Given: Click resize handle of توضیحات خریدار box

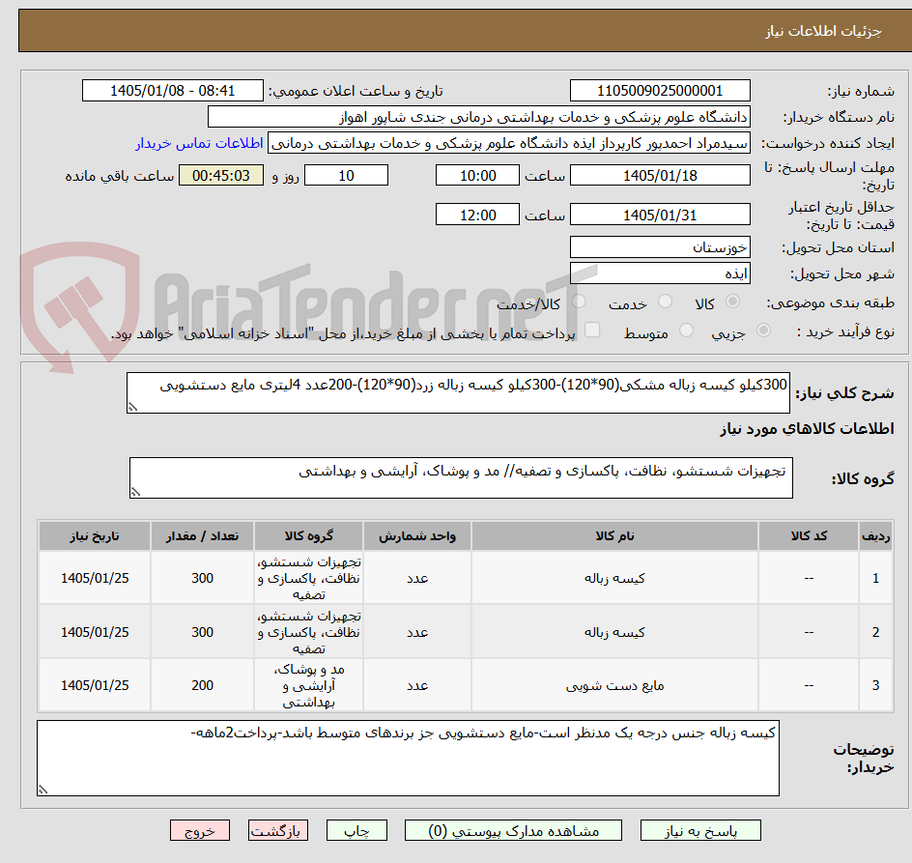Looking at the screenshot, I should [x=43, y=790].
